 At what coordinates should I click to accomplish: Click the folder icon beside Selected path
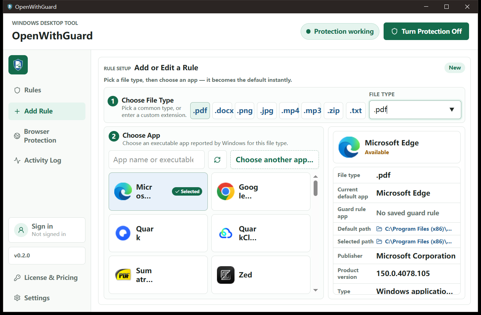tap(379, 242)
